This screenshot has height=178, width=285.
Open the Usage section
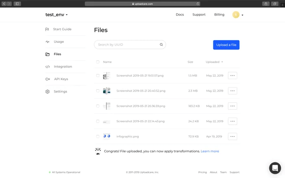tap(59, 41)
